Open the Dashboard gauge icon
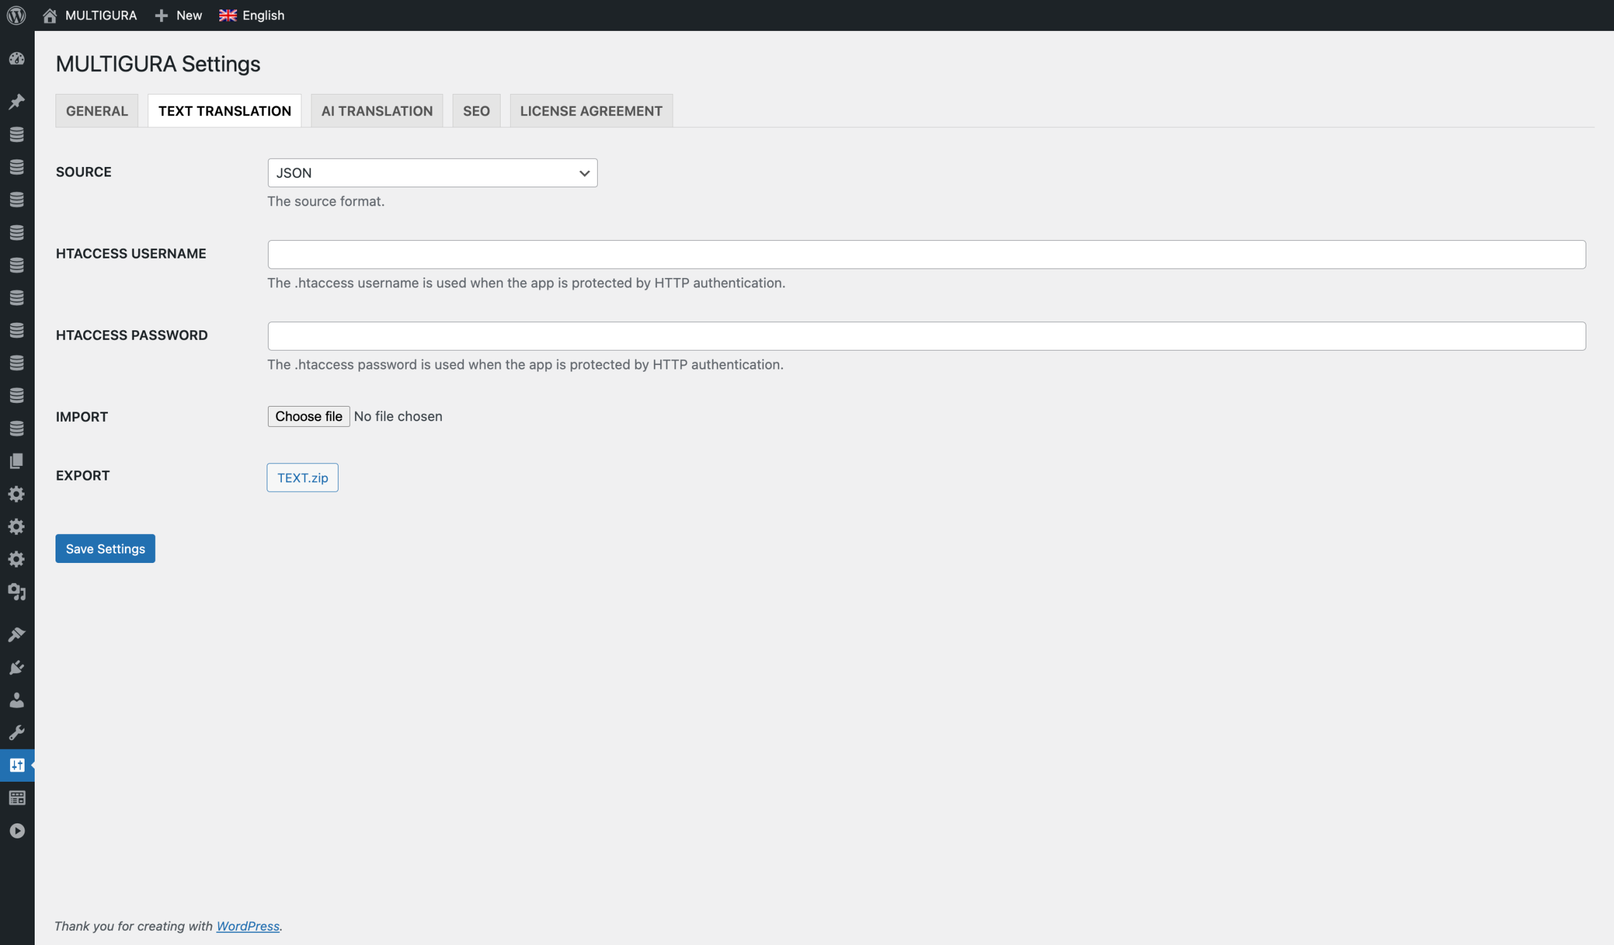1614x945 pixels. click(16, 59)
